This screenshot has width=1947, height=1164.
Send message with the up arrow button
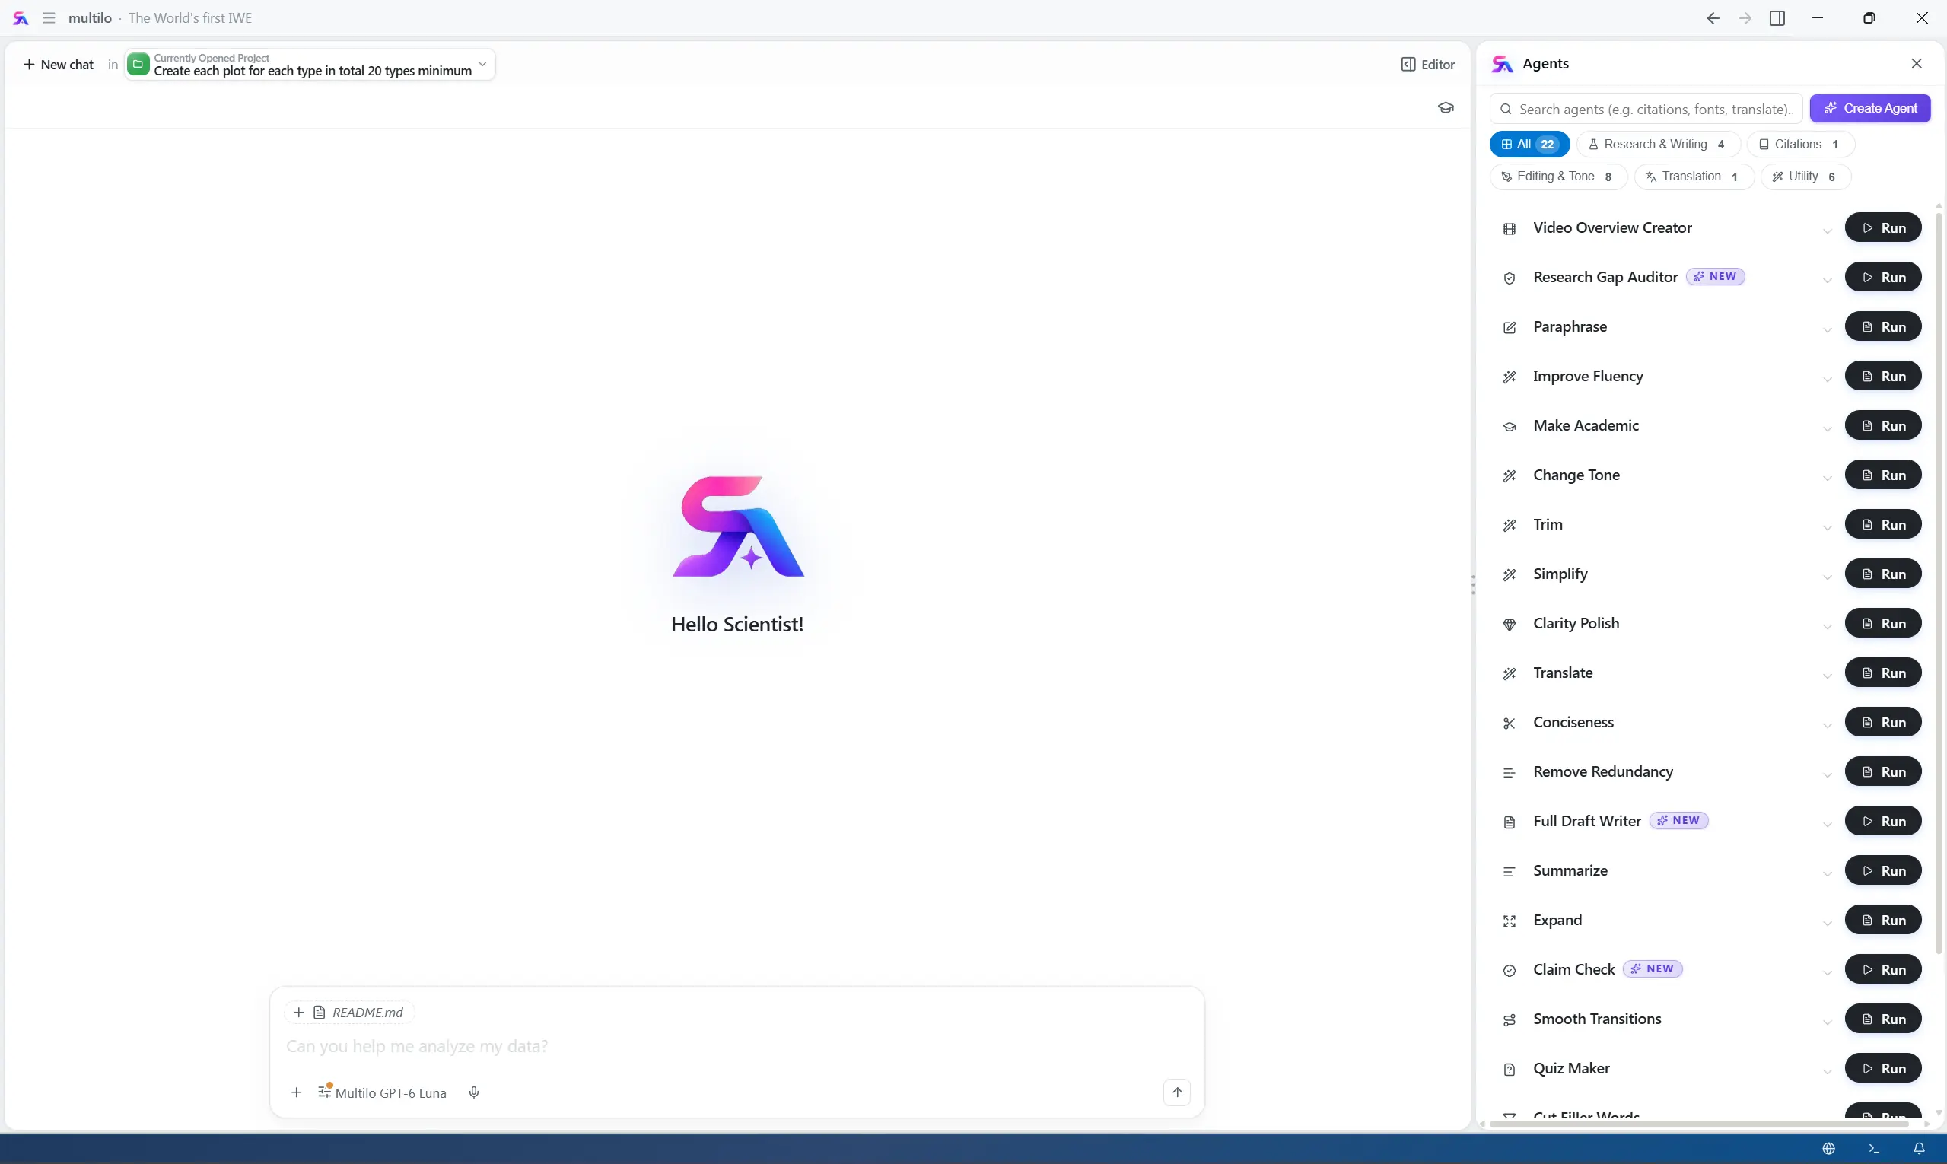pyautogui.click(x=1177, y=1092)
